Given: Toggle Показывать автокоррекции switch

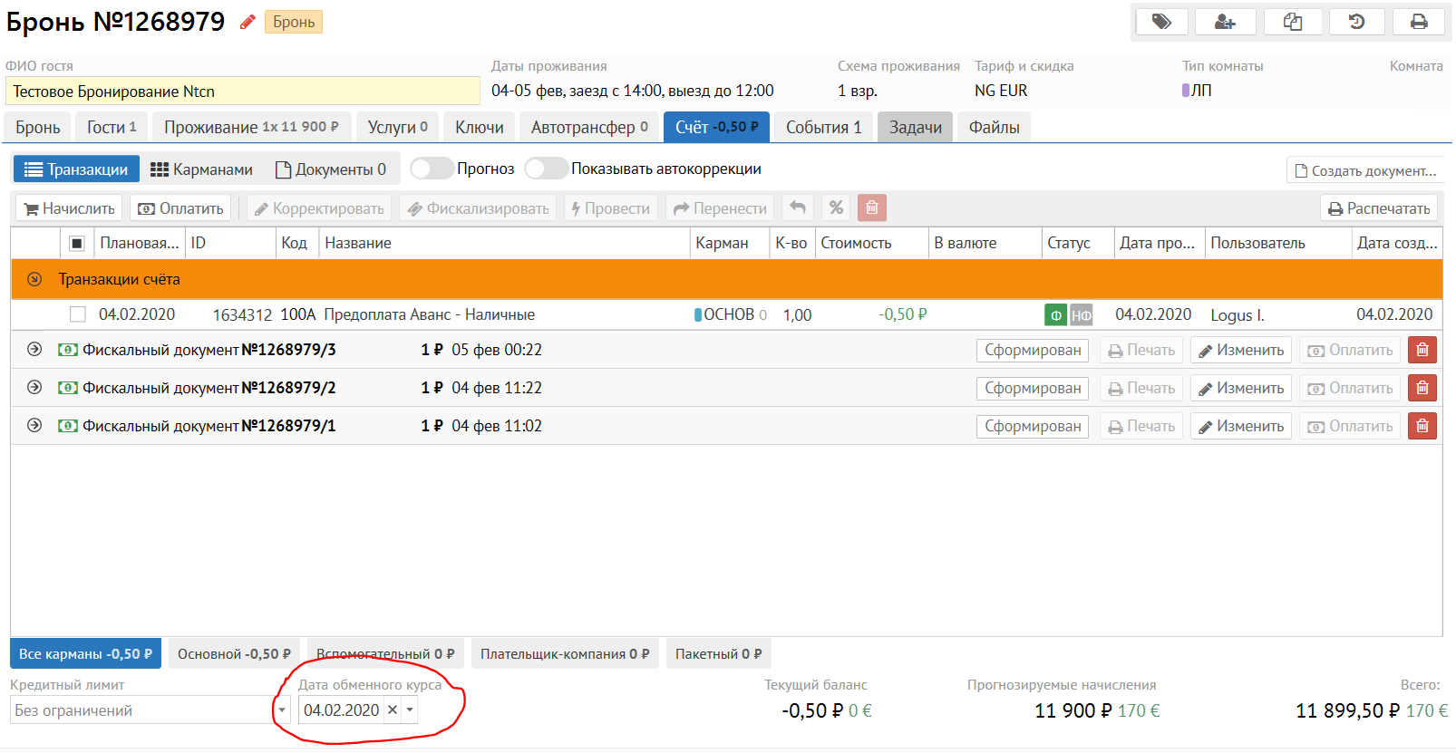Looking at the screenshot, I should (546, 169).
